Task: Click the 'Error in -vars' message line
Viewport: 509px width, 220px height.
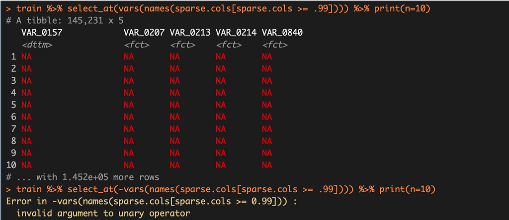Action: 151,201
